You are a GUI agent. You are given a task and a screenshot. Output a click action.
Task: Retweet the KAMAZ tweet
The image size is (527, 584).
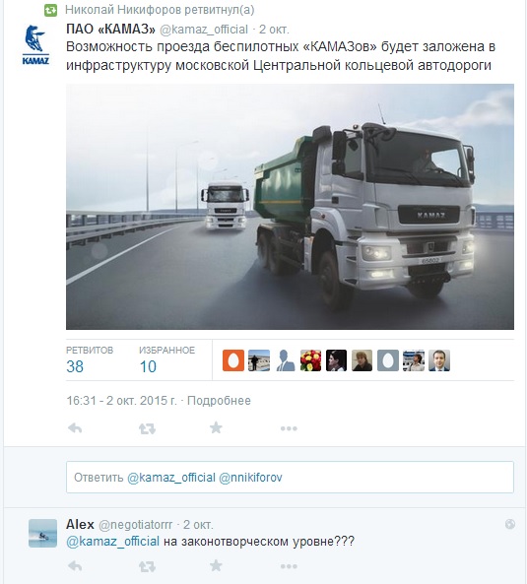click(147, 428)
